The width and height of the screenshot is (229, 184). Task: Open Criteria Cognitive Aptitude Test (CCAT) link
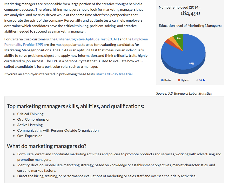tap(87, 39)
